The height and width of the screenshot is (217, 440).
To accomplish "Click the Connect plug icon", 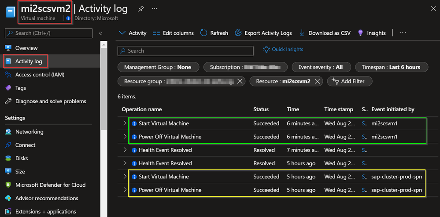I will click(x=8, y=145).
